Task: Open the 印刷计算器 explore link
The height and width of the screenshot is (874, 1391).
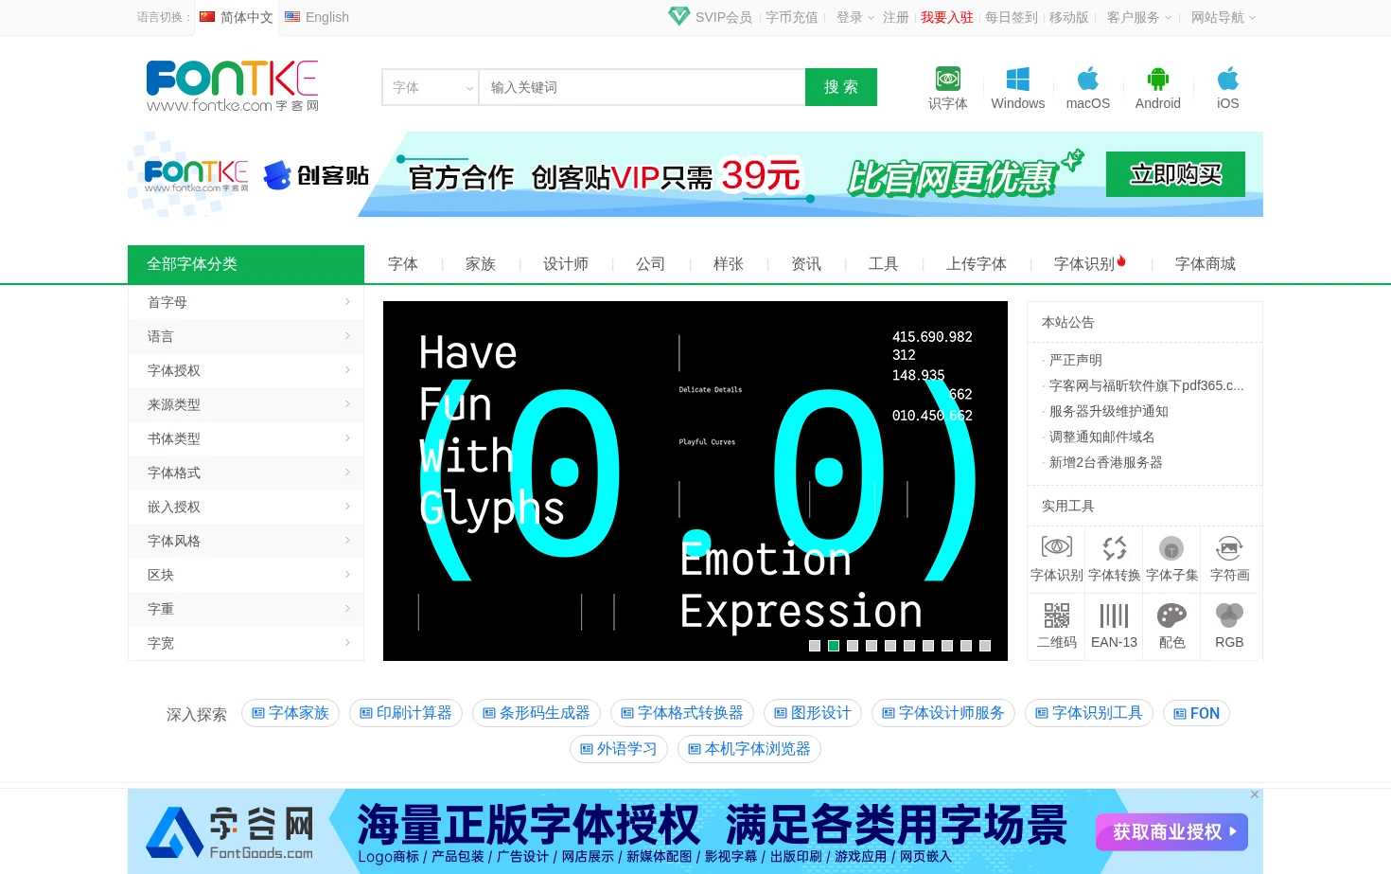Action: tap(405, 713)
